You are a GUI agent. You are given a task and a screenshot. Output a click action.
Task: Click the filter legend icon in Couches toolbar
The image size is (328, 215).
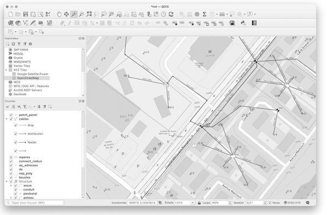pyautogui.click(x=25, y=107)
